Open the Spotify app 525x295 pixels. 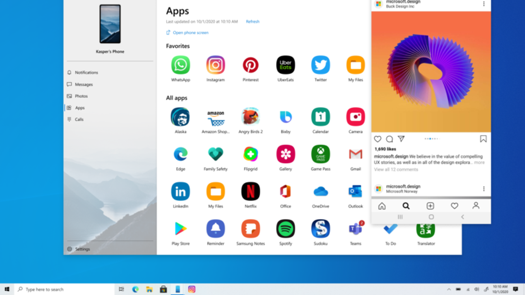click(285, 229)
